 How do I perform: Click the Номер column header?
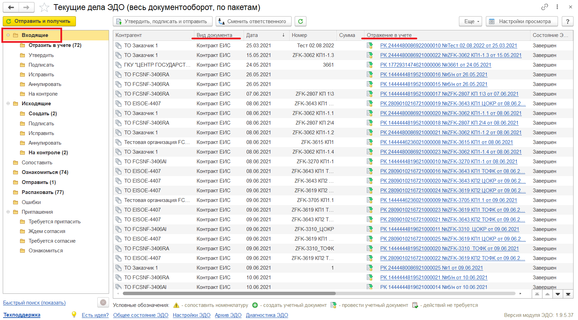313,35
